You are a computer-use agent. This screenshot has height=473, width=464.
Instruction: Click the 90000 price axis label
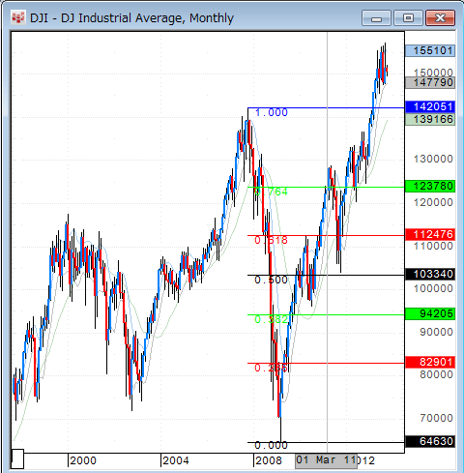point(436,332)
